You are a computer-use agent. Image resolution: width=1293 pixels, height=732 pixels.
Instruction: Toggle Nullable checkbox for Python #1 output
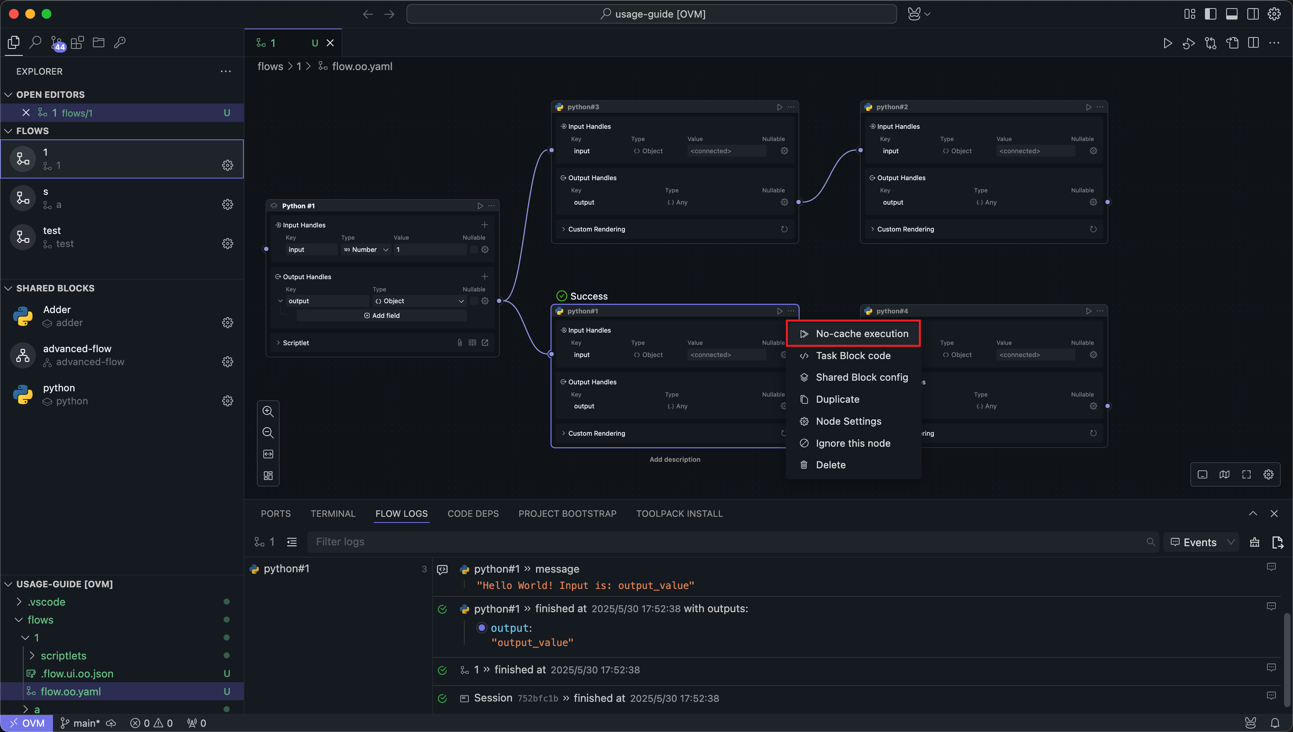point(473,301)
